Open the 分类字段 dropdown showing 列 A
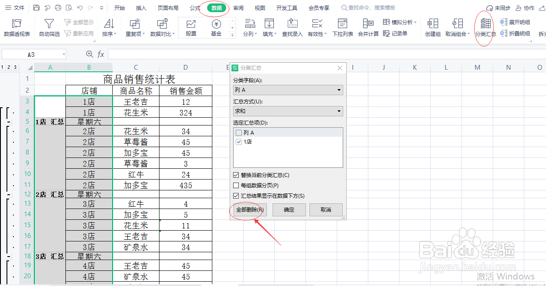Screen dimensions: 546x286 288,90
